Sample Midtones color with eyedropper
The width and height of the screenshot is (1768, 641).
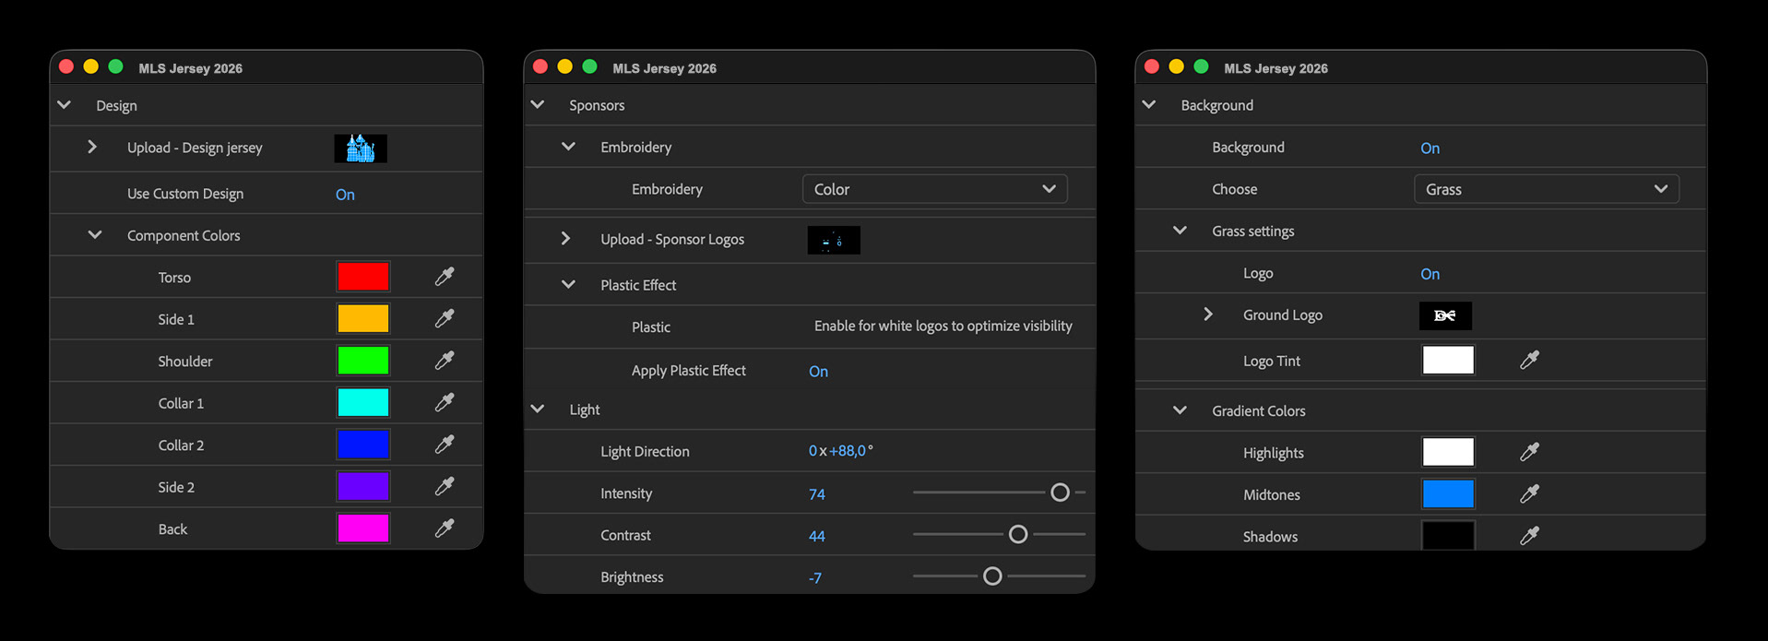pos(1529,494)
